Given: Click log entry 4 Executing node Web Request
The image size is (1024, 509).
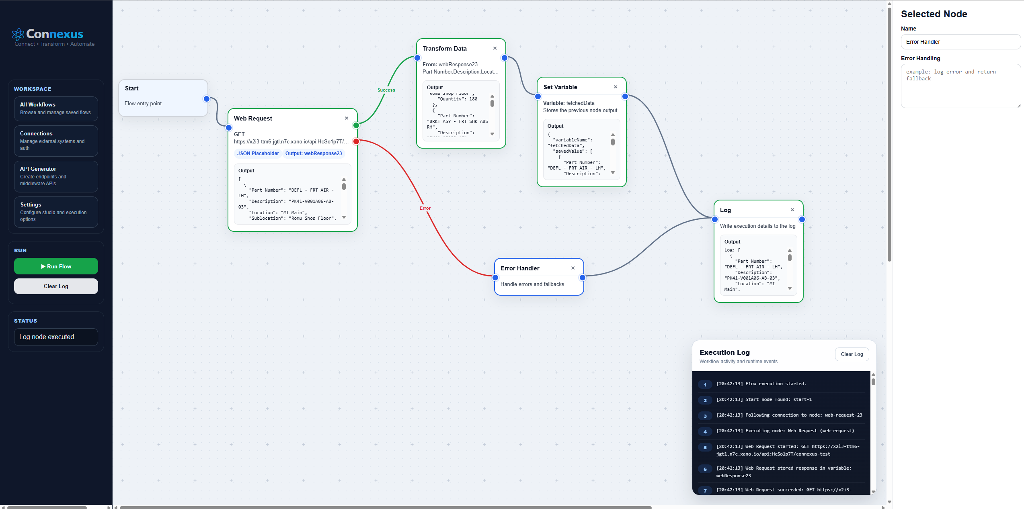Looking at the screenshot, I should pos(781,431).
